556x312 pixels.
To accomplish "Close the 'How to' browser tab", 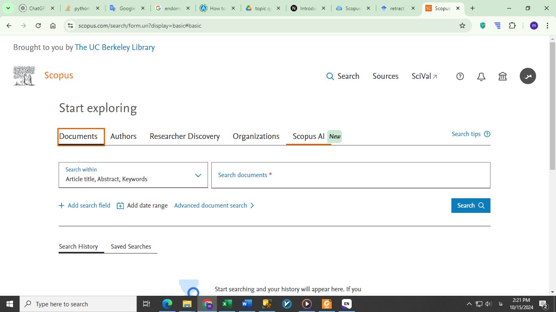I will (233, 8).
